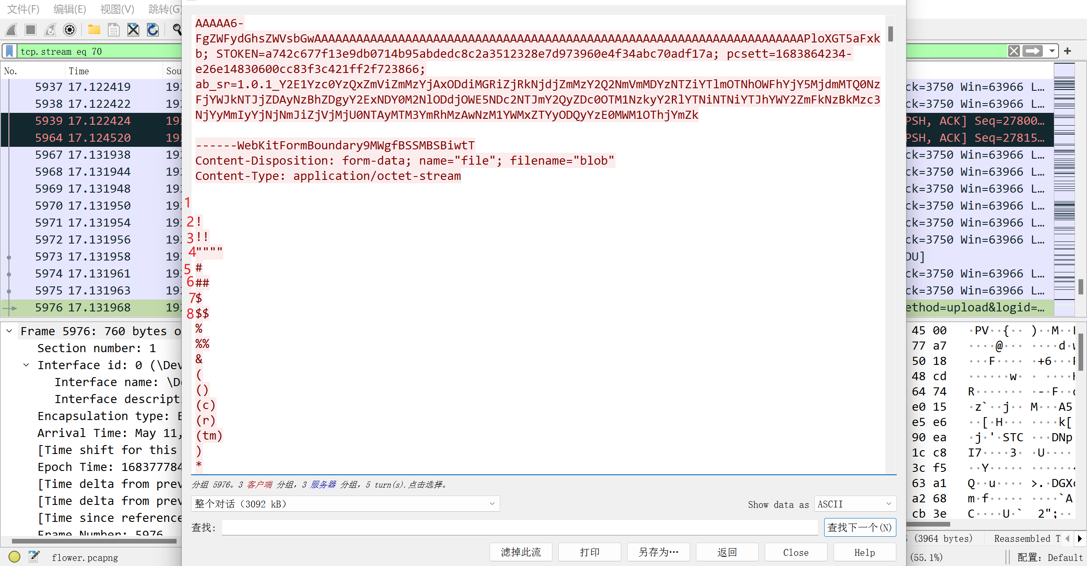Image resolution: width=1087 pixels, height=566 pixels.
Task: Open the 文件(F) menu
Action: 24,9
